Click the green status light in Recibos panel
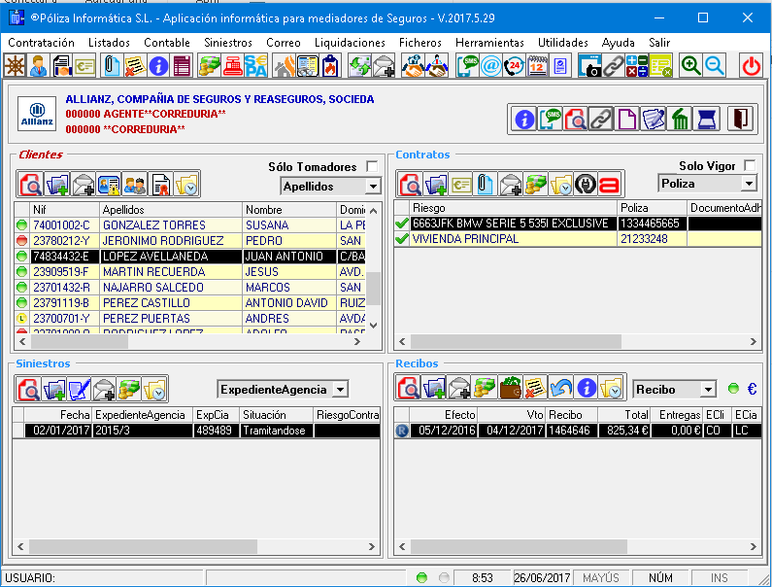The width and height of the screenshot is (772, 587). pyautogui.click(x=733, y=389)
